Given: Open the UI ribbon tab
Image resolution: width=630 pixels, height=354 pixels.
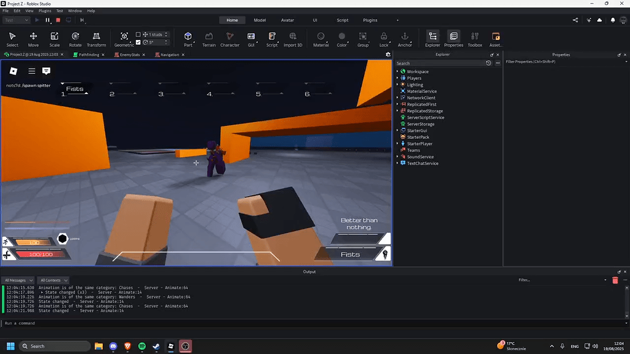Looking at the screenshot, I should click(315, 20).
